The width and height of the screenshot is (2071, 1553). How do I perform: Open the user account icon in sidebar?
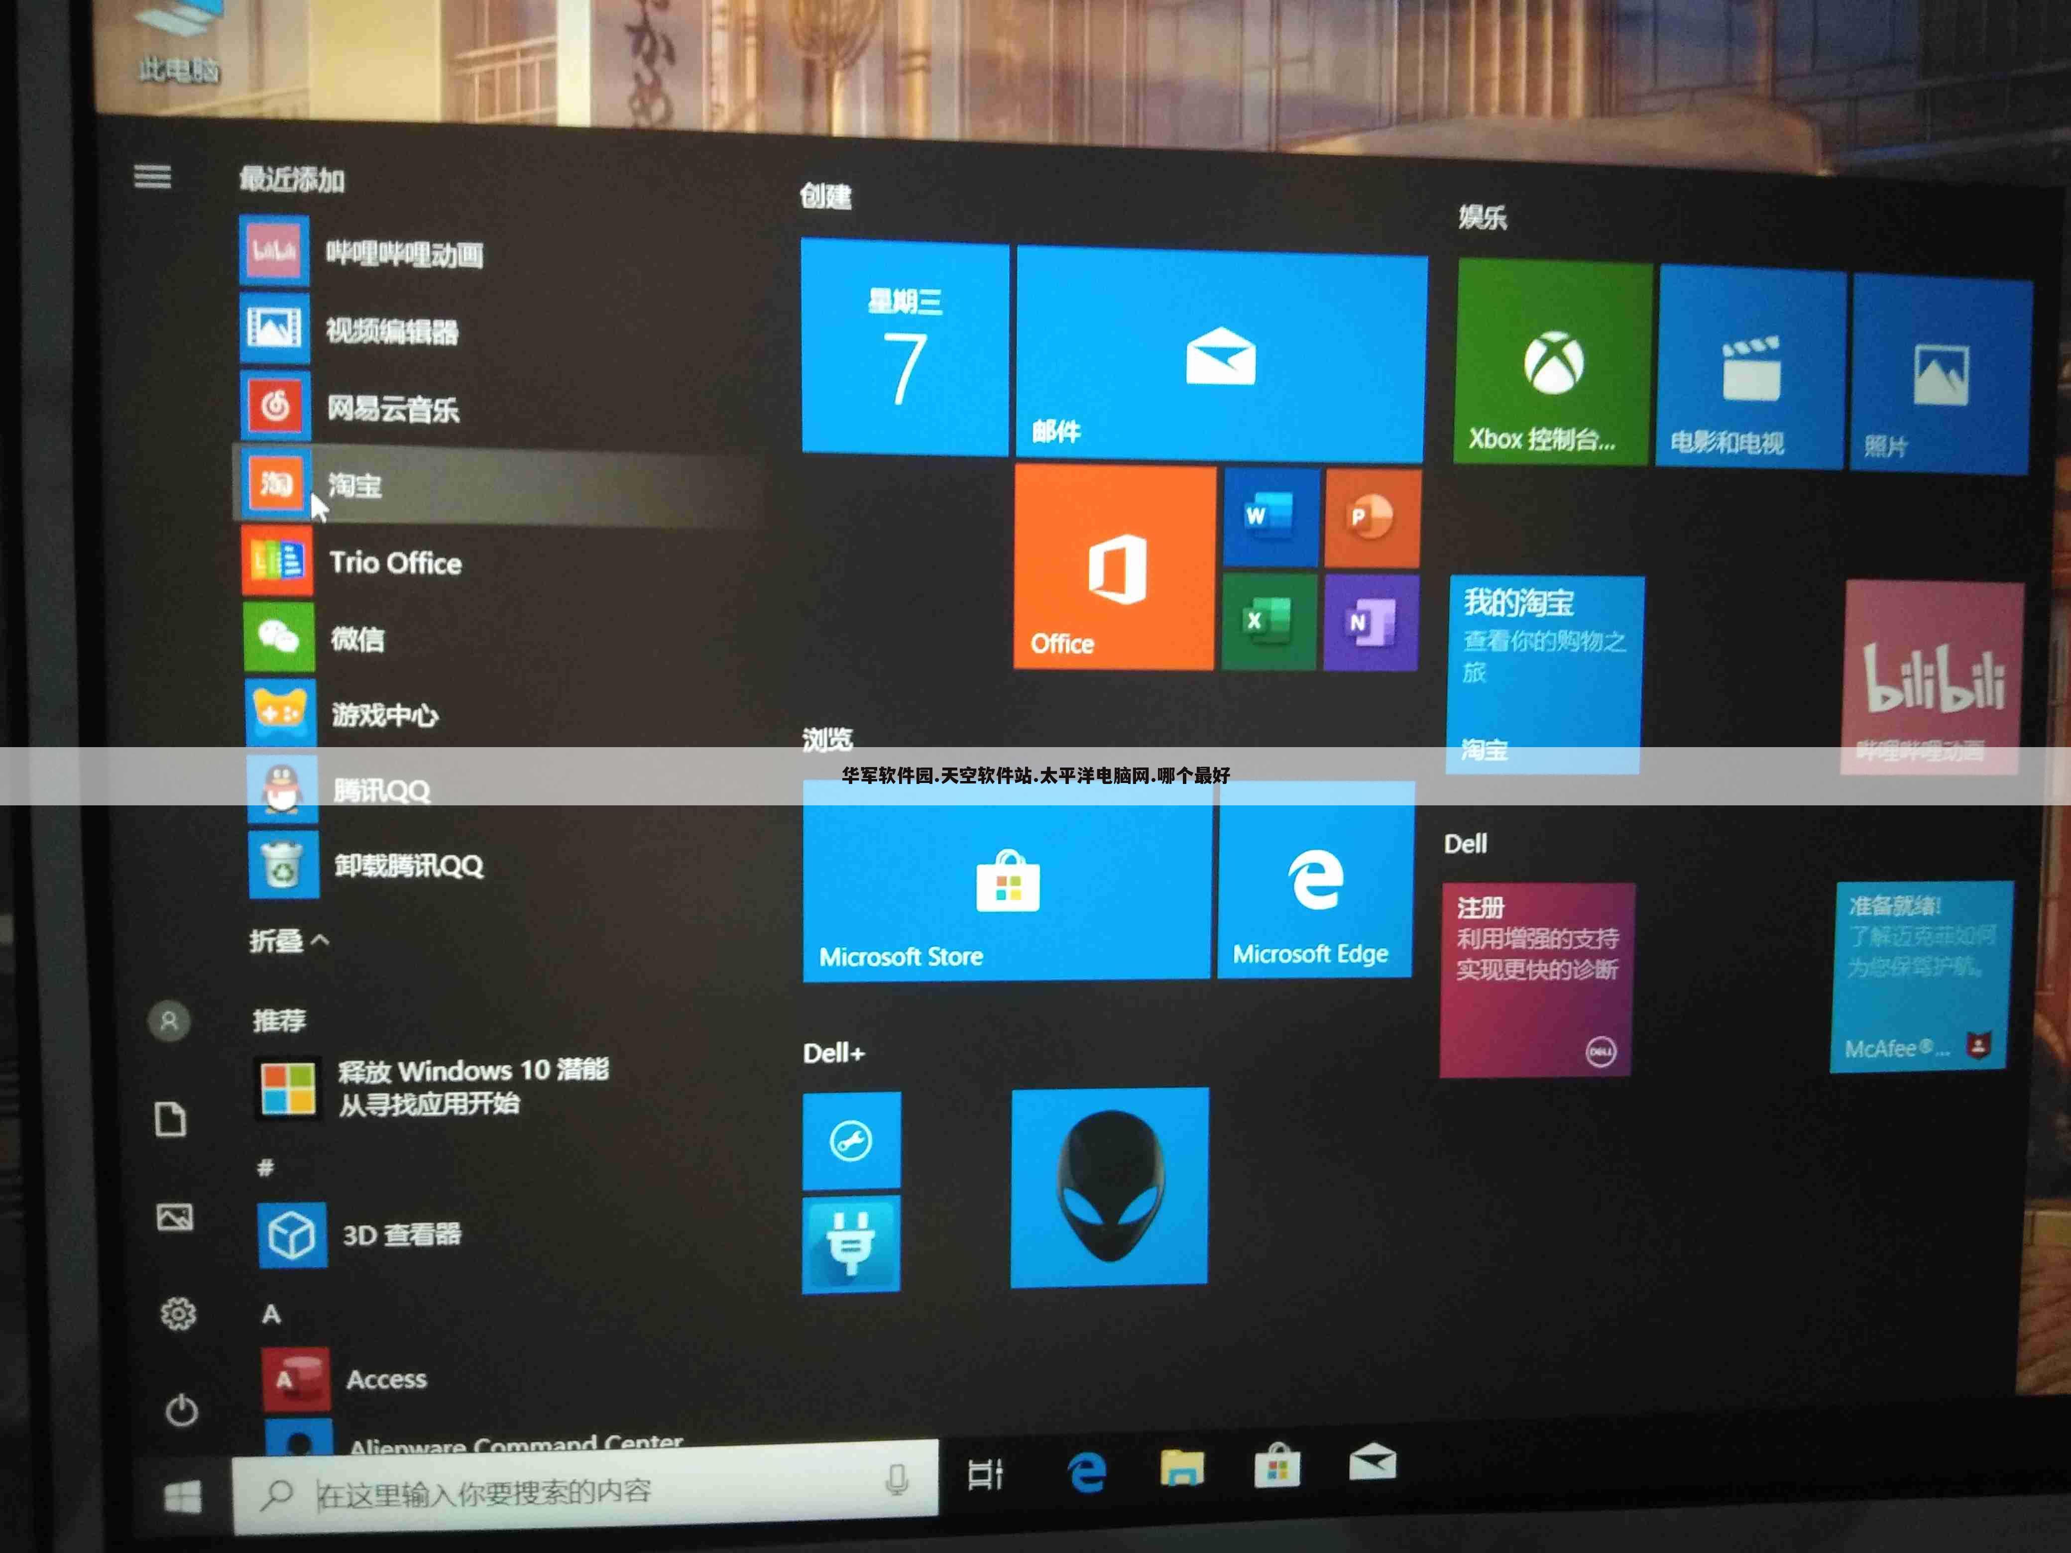coord(169,1021)
